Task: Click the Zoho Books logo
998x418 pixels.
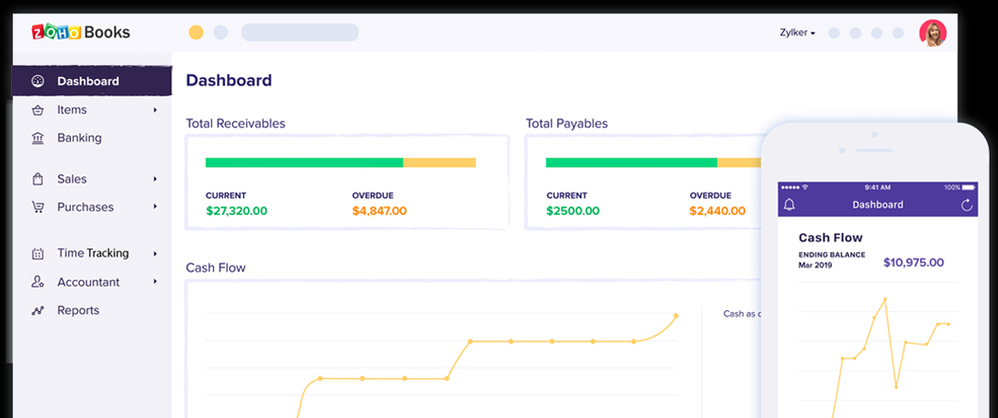Action: pyautogui.click(x=81, y=32)
